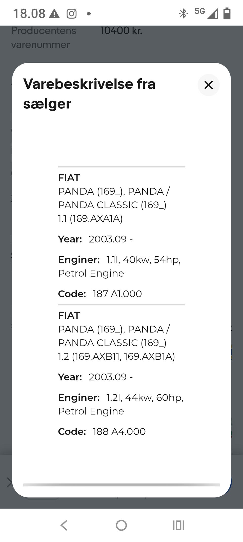Tap the battery indicator icon

tap(227, 13)
